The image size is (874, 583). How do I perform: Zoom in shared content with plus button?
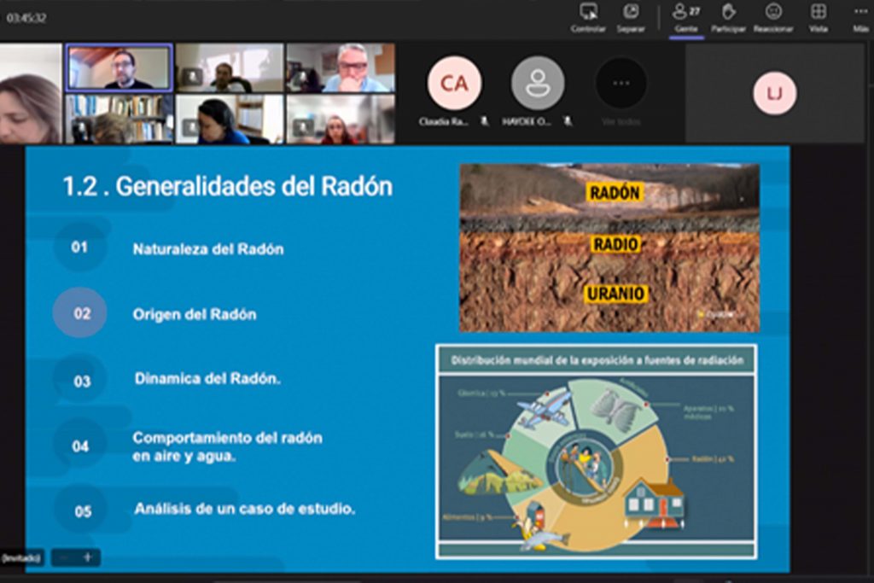87,557
